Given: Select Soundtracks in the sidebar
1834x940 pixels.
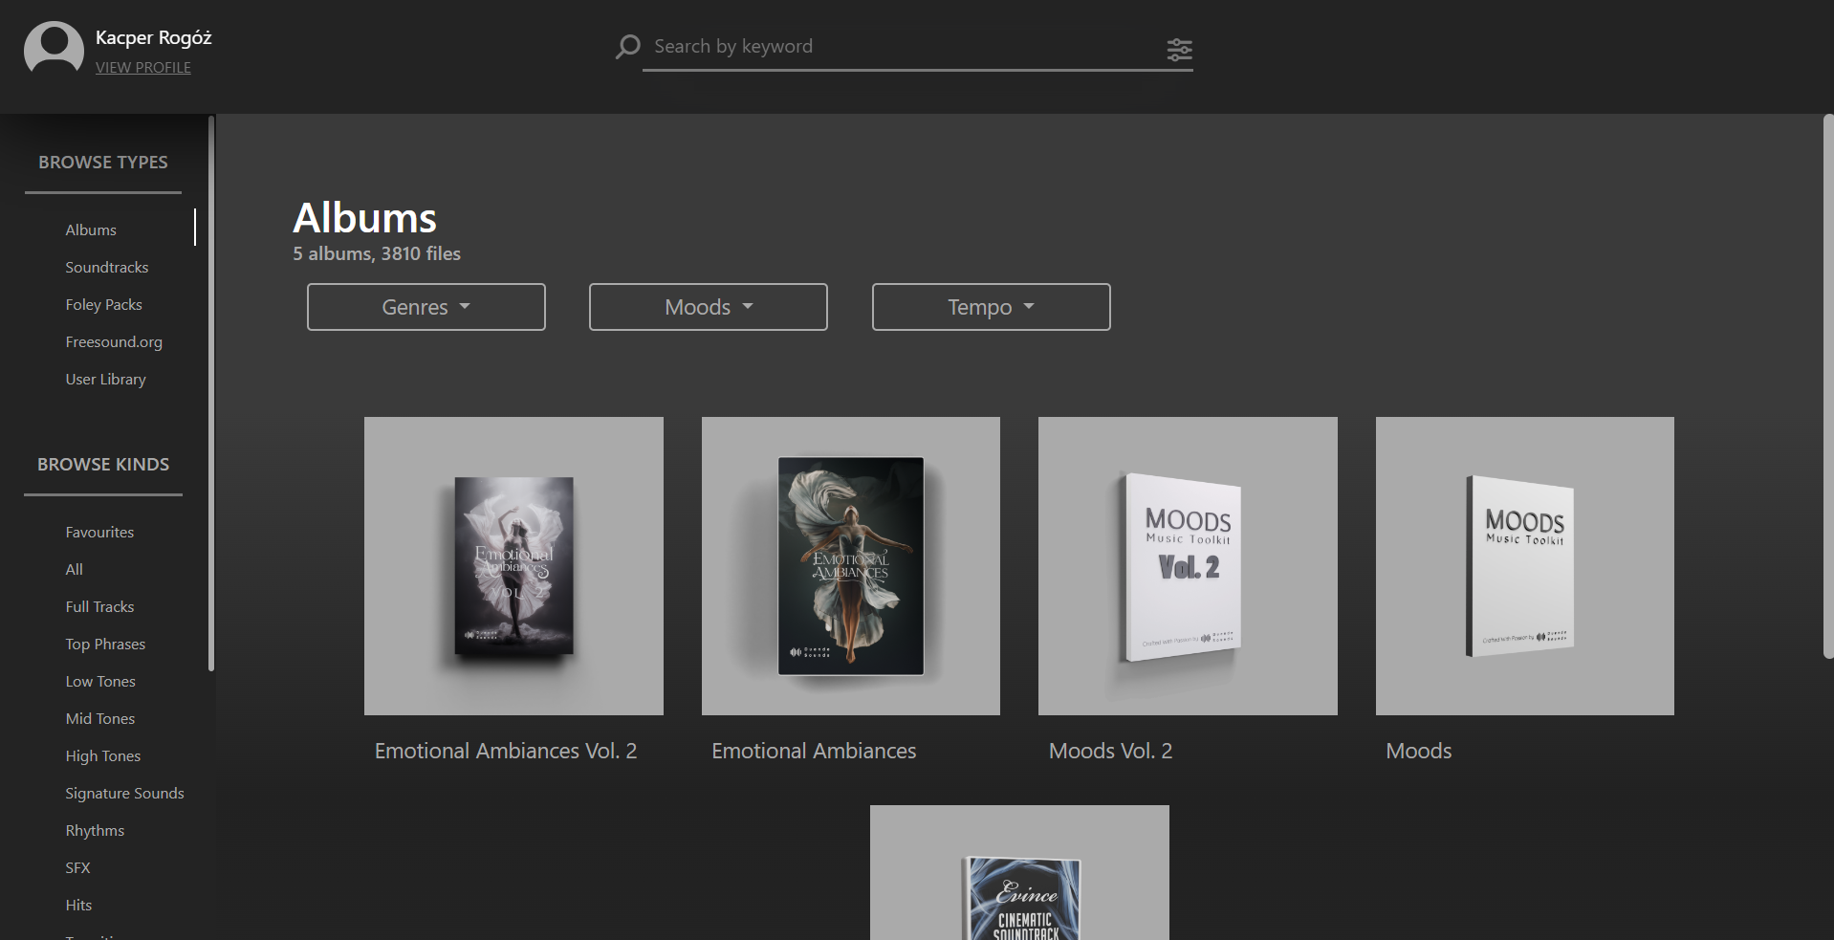Looking at the screenshot, I should click(107, 268).
